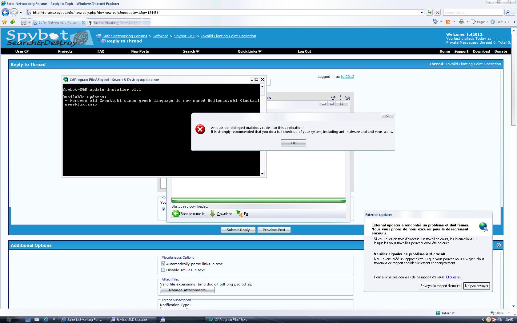Viewport: 517px width, 323px height.
Task: Open the New Posts menu item
Action: pyautogui.click(x=140, y=51)
